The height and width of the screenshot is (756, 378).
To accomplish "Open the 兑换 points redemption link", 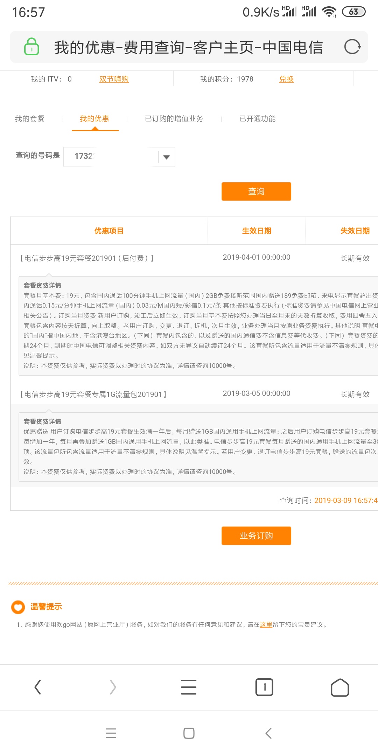I will pyautogui.click(x=286, y=79).
